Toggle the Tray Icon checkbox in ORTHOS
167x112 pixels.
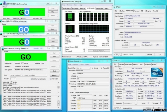50,79
